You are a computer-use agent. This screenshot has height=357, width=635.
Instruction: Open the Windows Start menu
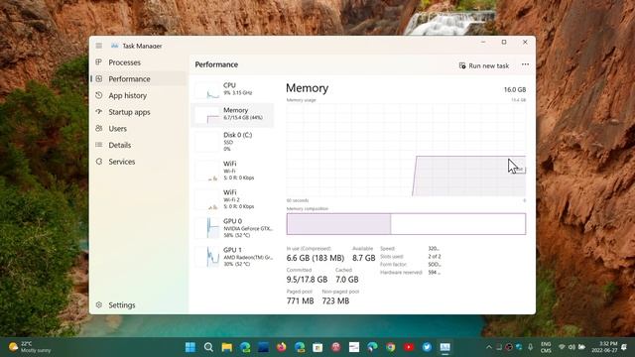pos(190,347)
